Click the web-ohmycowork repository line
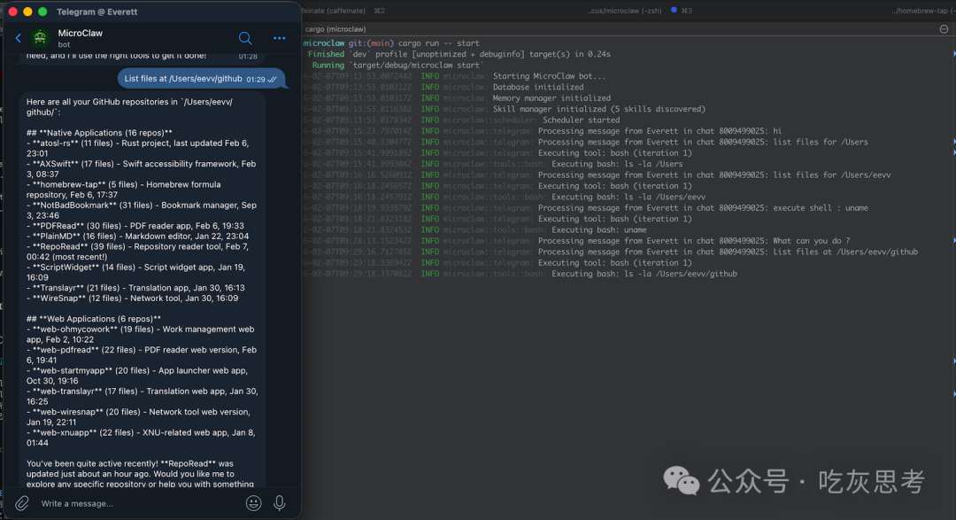 (140, 335)
